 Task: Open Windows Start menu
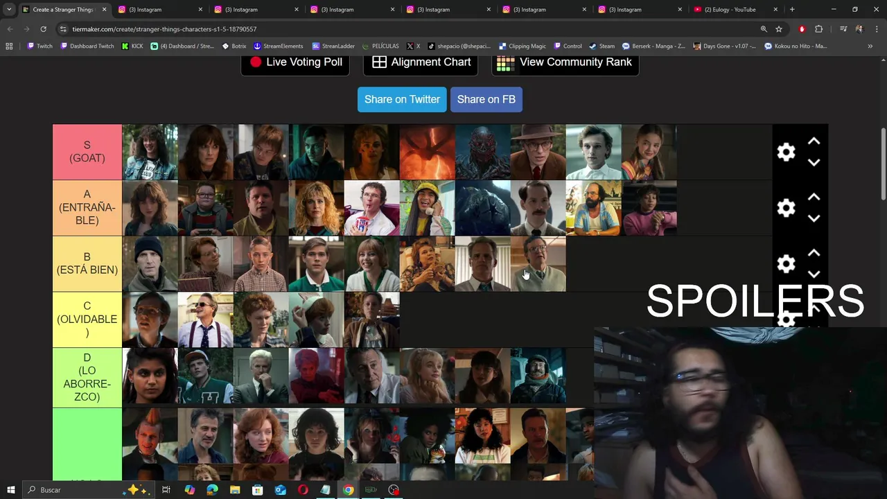(11, 490)
